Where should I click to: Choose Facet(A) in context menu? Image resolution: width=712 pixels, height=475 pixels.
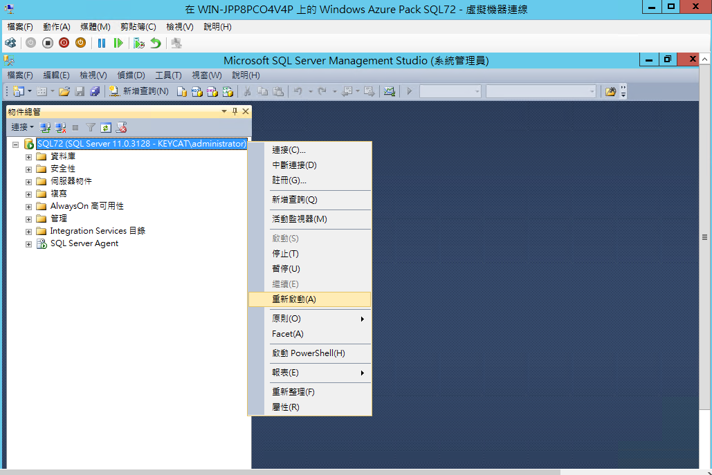point(310,334)
